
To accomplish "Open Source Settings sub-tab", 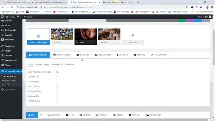I will pos(43,65).
